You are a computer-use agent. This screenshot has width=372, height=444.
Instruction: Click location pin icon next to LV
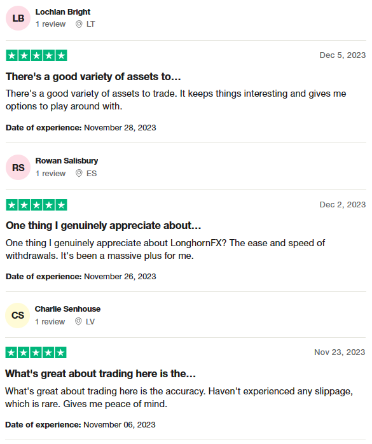pos(78,322)
